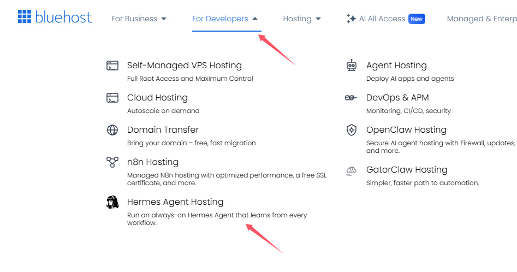Open the DevOps & APM link
The image size is (517, 272).
pos(397,98)
